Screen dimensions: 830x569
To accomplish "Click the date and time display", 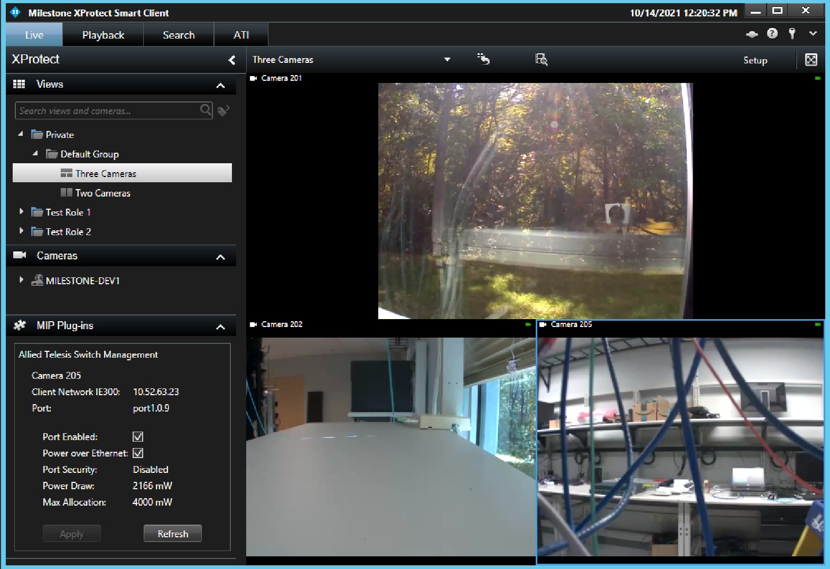I will tap(683, 13).
